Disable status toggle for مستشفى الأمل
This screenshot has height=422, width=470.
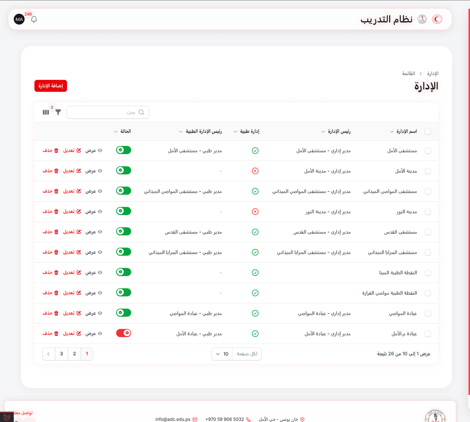pyautogui.click(x=123, y=150)
